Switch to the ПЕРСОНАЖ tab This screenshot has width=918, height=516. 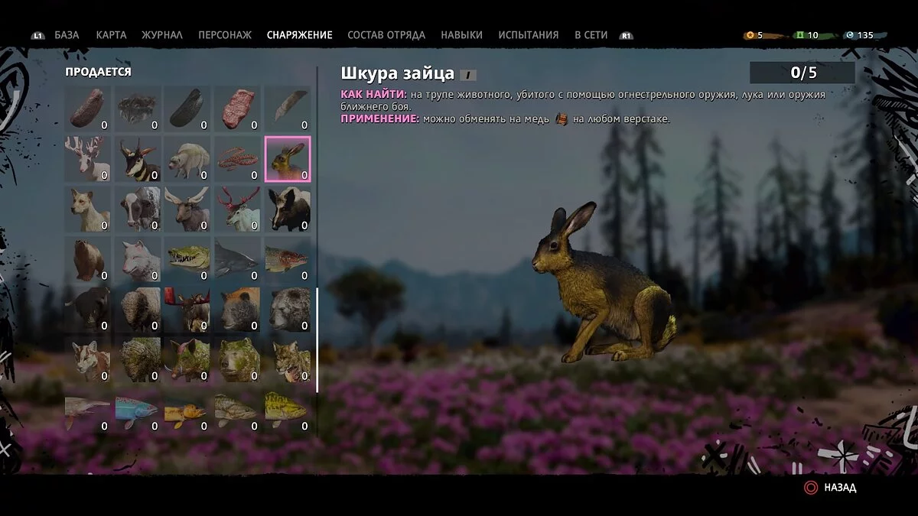(225, 35)
